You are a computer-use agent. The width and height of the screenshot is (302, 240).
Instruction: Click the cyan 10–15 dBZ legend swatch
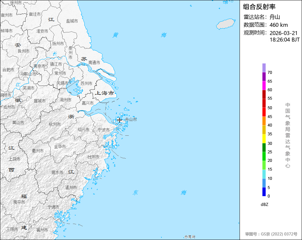tap(264, 174)
